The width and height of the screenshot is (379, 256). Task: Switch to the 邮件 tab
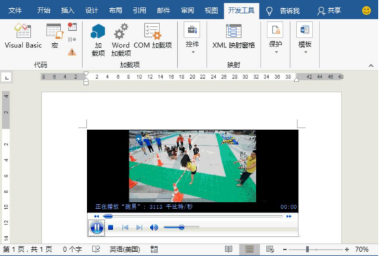click(x=164, y=11)
